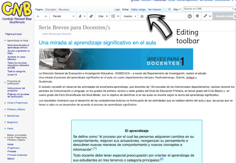Image resolution: width=236 pixels, height=163 pixels.
Task: Open page options hamburger menu icon
Action: click(x=197, y=16)
